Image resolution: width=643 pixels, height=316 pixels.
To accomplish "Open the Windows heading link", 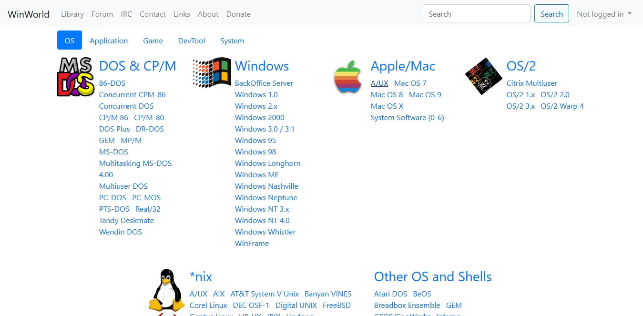I will [262, 66].
